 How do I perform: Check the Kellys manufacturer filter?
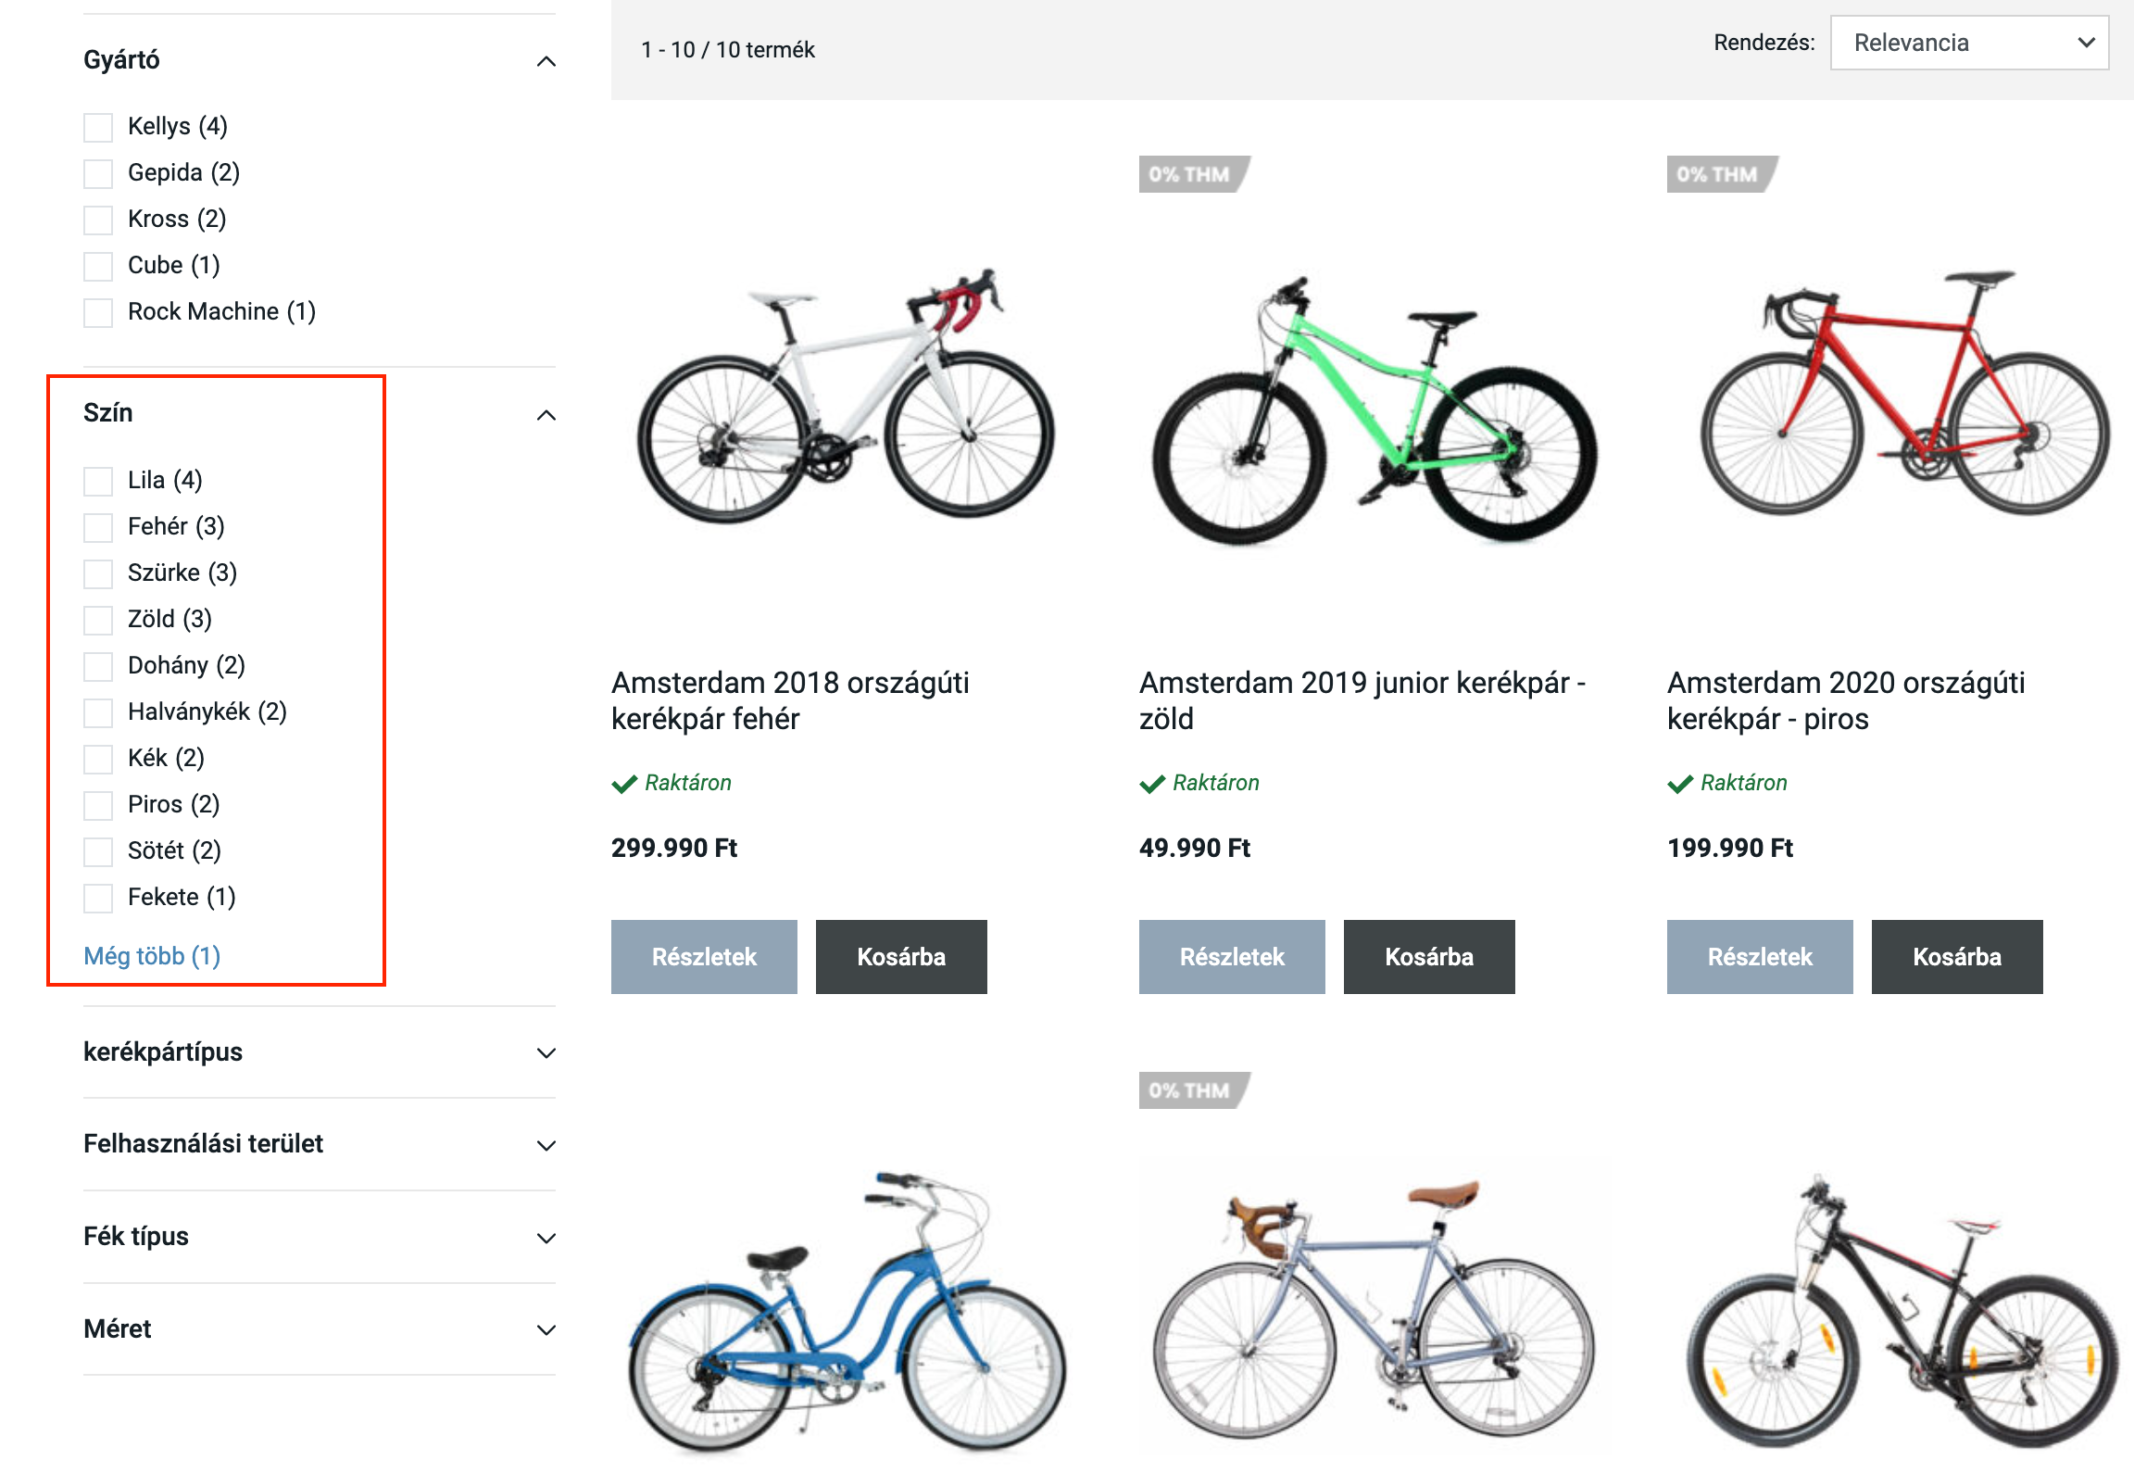(x=98, y=127)
